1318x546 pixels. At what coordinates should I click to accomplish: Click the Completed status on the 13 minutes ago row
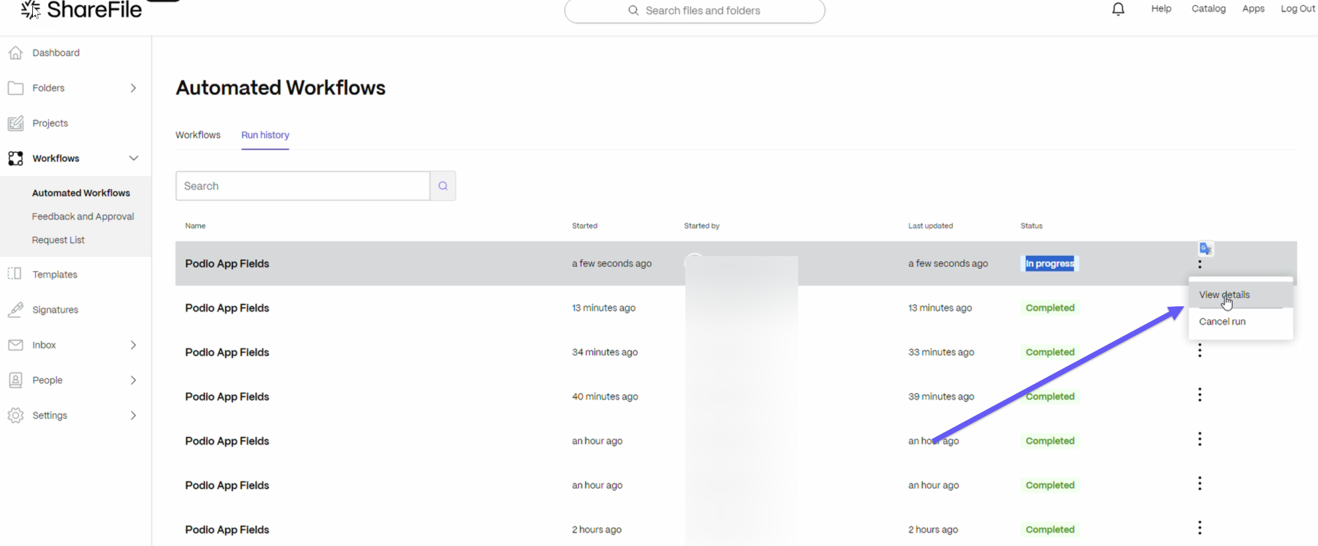(1050, 308)
